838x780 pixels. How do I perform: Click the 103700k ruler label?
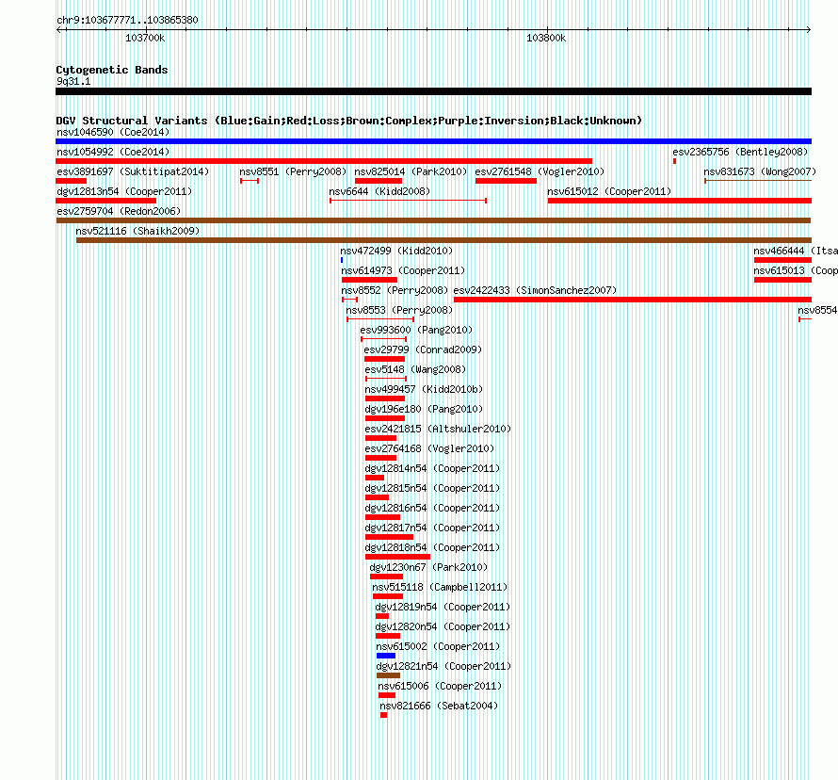click(145, 38)
